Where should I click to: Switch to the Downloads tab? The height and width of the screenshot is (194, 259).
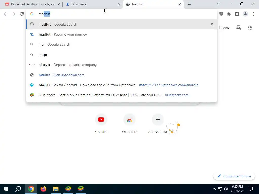click(93, 4)
